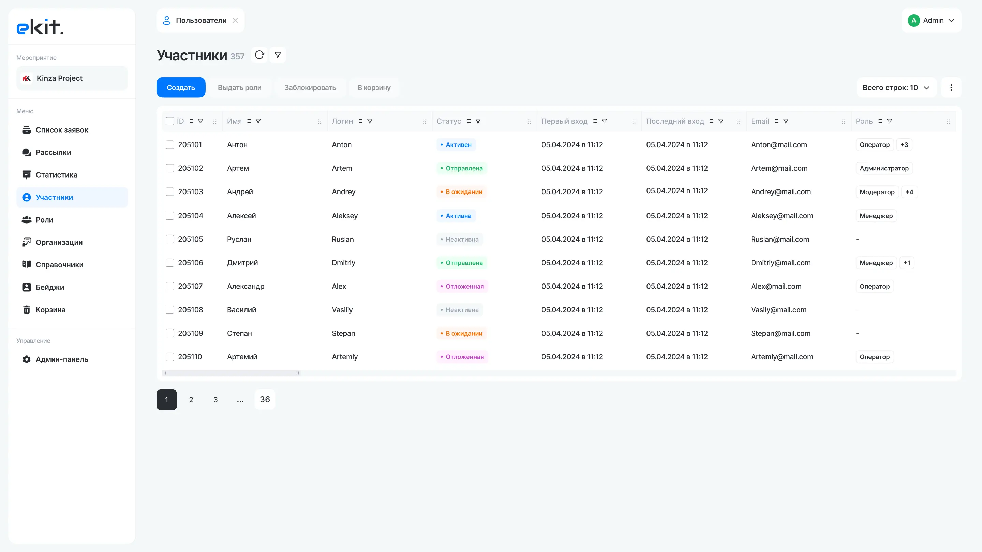The image size is (982, 552).
Task: Open Корзина in the sidebar
Action: click(72, 310)
